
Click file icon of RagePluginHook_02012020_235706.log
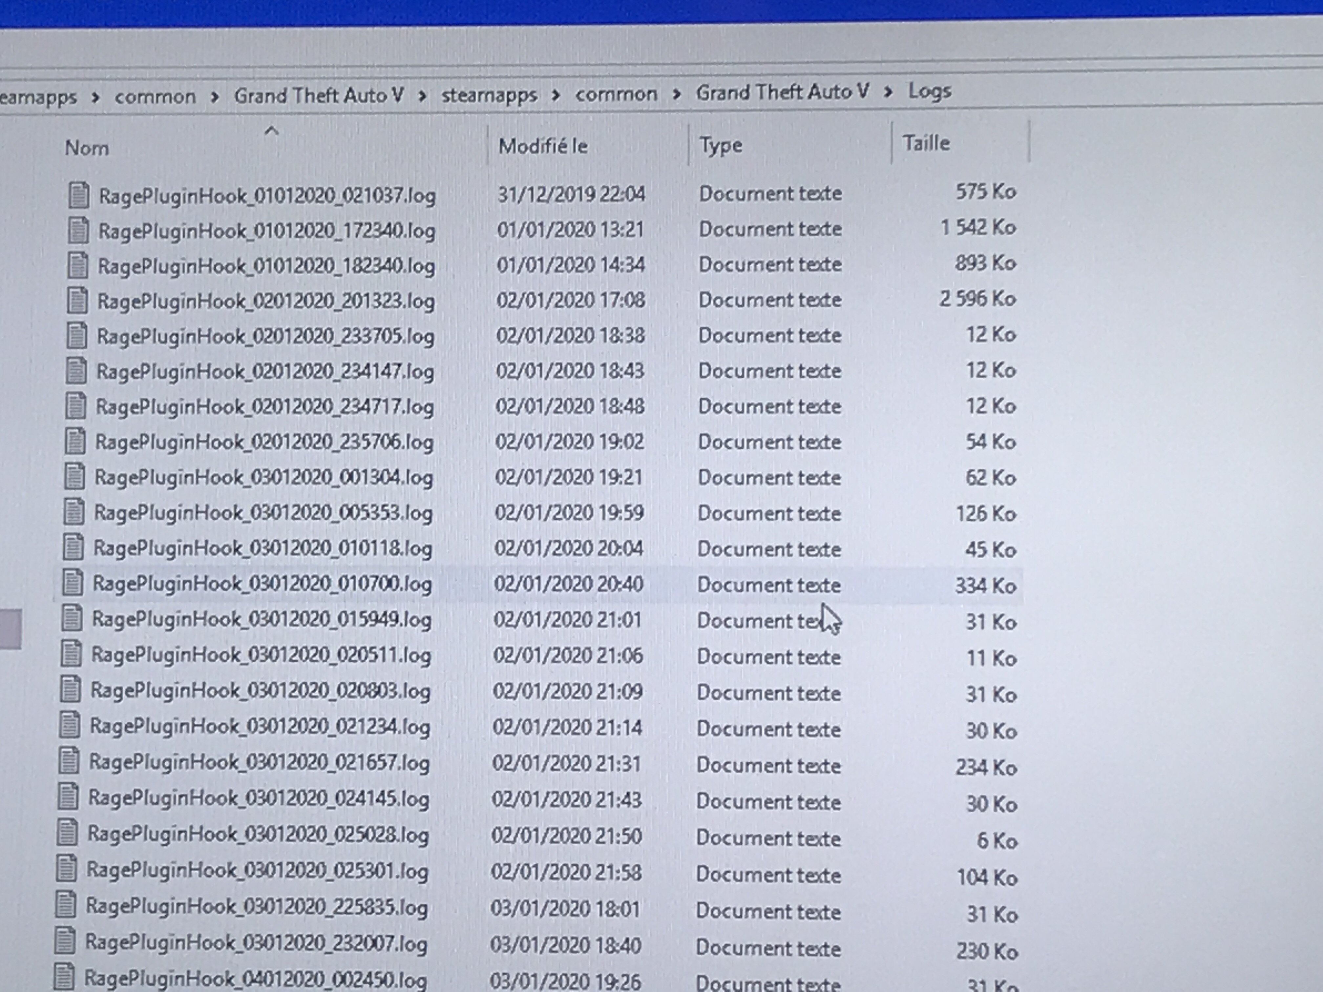[x=75, y=442]
